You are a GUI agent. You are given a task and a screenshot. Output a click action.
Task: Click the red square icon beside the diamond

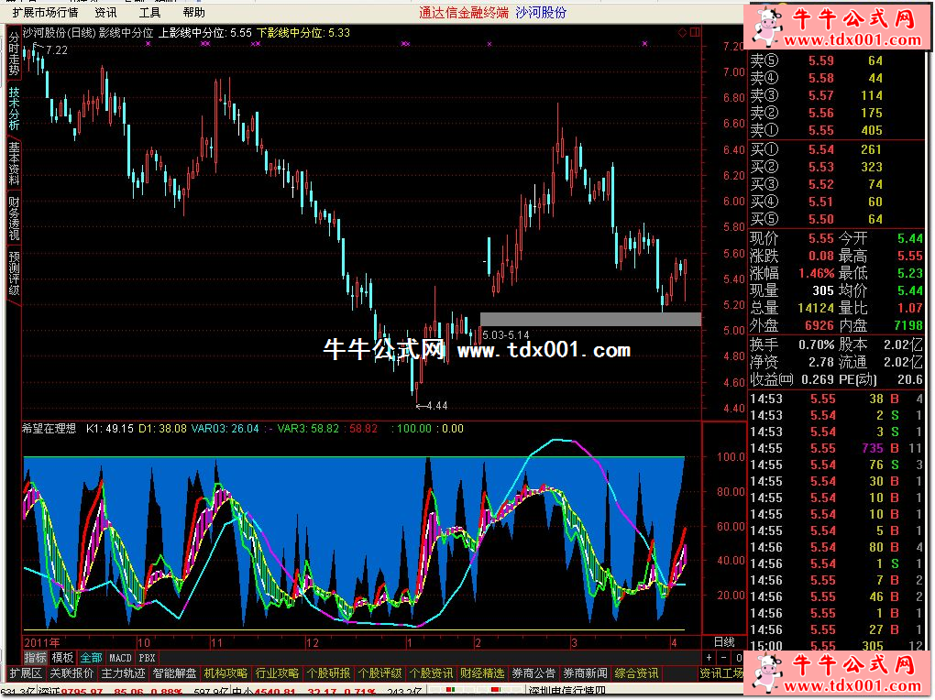coord(693,32)
